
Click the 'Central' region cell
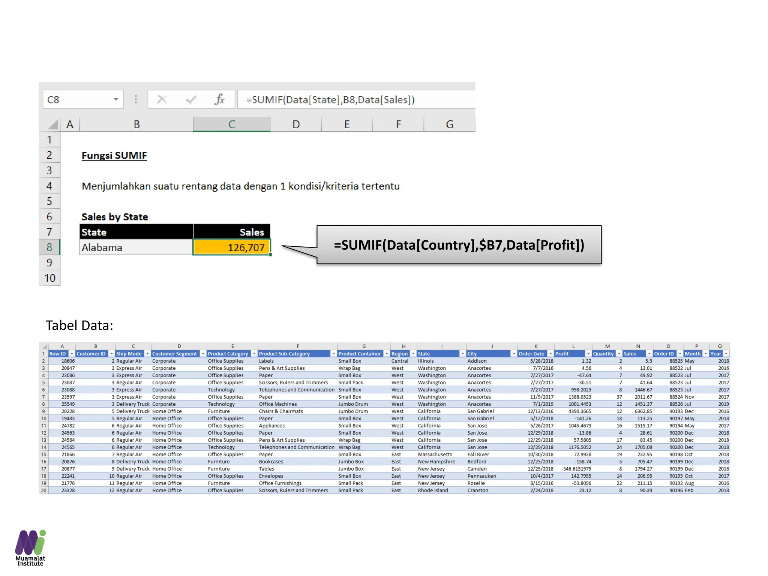(403, 361)
